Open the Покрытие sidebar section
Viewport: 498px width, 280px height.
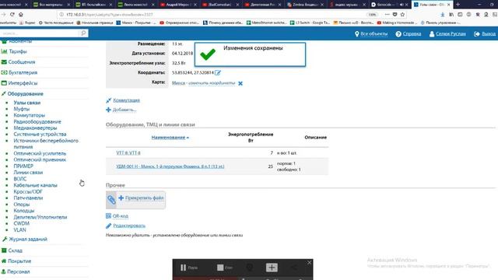pyautogui.click(x=19, y=261)
